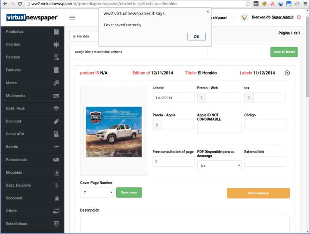The height and width of the screenshot is (234, 310).
Task: Click the old panel button
Action: pos(223,18)
